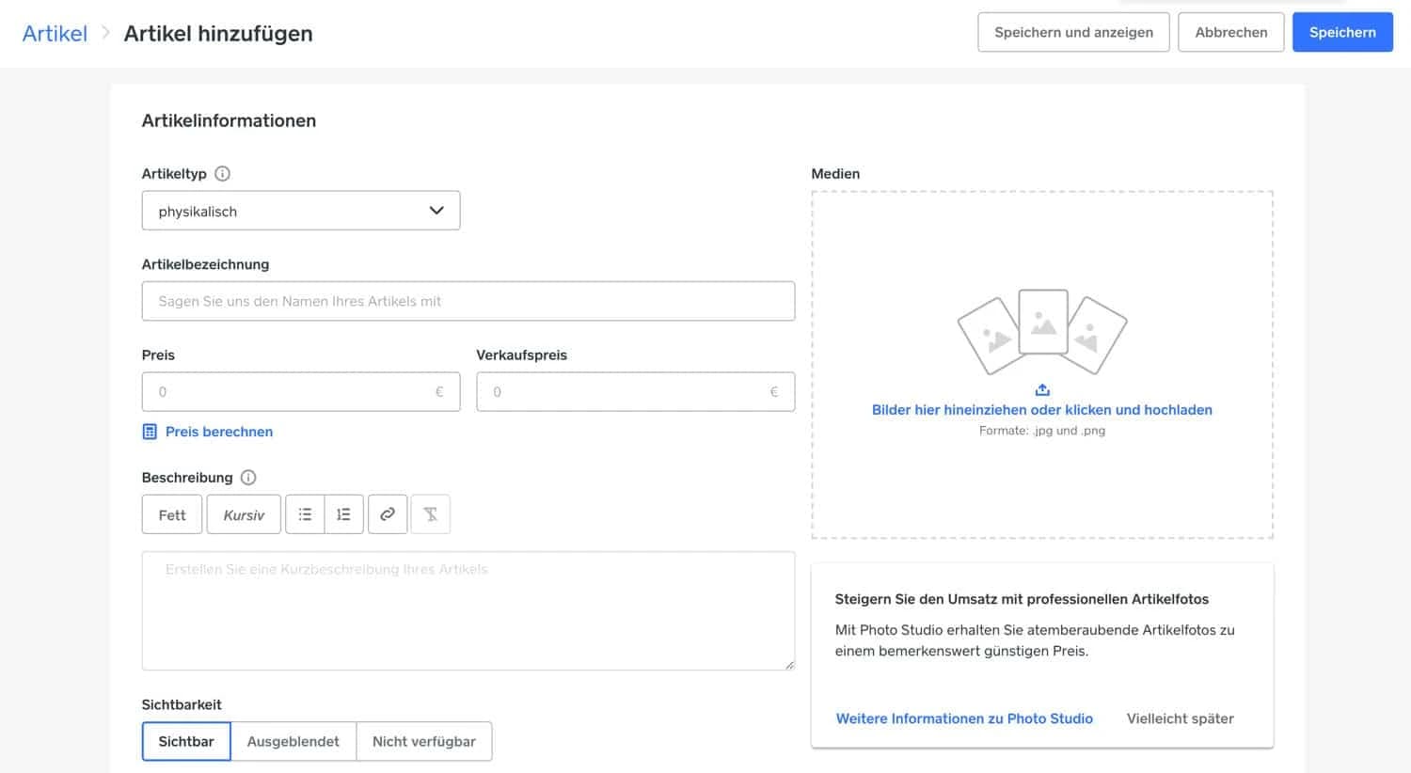Open the Artikeltyp dropdown showing physikalisch

(x=300, y=210)
